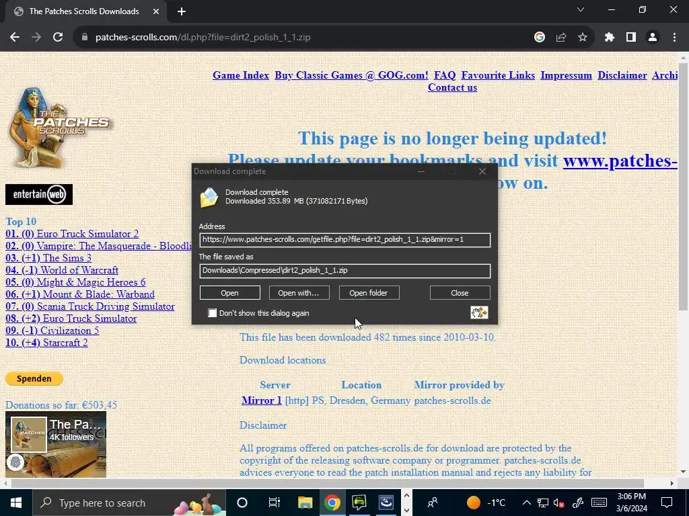The width and height of the screenshot is (689, 516).
Task: Click the scroll right arrow at page bottom
Action: point(672,483)
